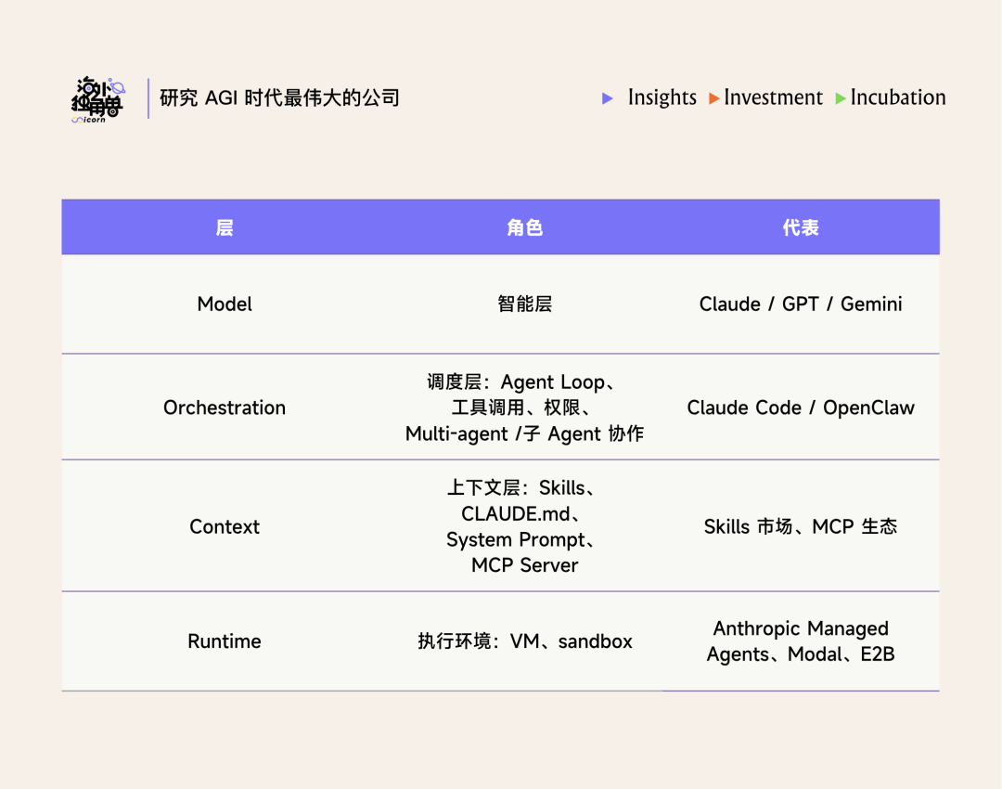Click the Skills 市场、MCP 生态 cell
This screenshot has width=1002, height=789.
(x=801, y=526)
